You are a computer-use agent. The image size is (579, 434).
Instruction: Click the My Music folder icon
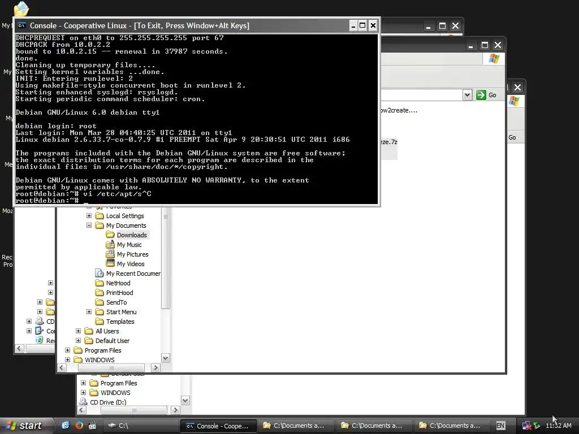(x=110, y=244)
